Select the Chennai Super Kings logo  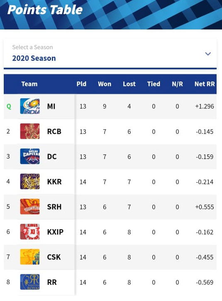click(30, 257)
